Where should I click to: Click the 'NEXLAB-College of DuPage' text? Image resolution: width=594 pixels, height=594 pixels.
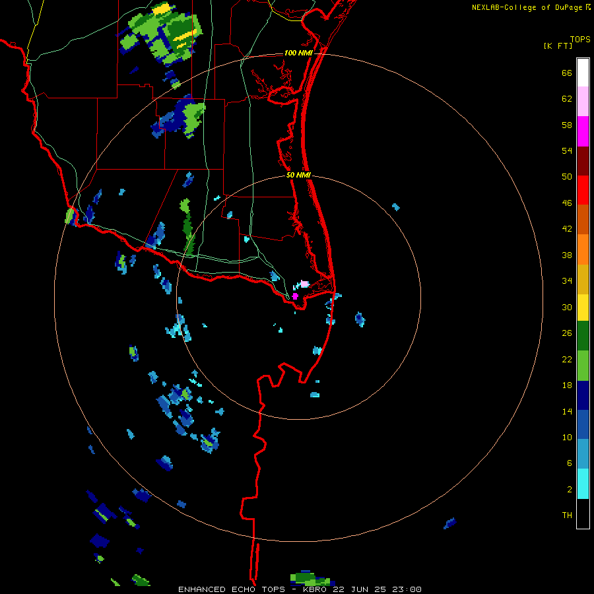pos(527,7)
